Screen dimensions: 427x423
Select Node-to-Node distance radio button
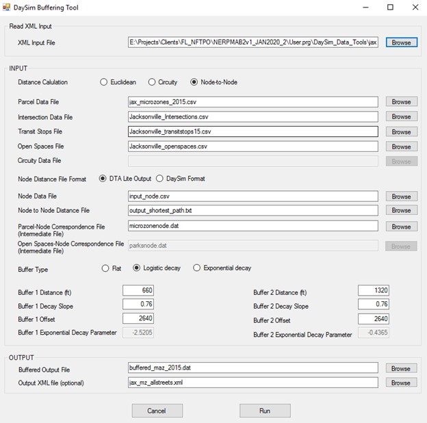[x=194, y=83]
